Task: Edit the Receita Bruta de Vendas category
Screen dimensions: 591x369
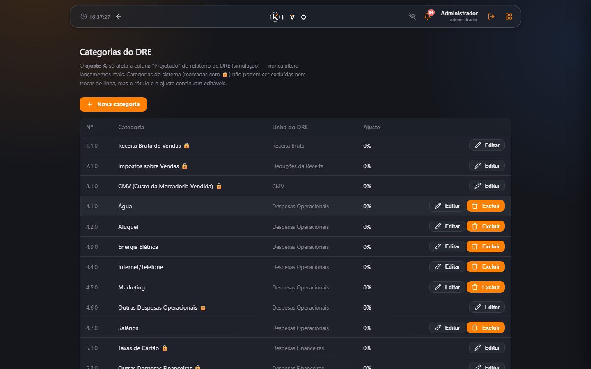Action: point(487,145)
